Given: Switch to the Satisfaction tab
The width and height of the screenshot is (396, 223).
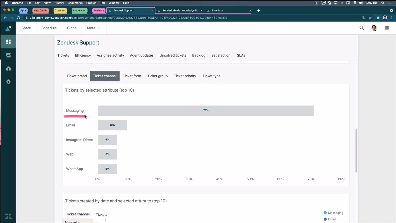Looking at the screenshot, I should [x=221, y=55].
